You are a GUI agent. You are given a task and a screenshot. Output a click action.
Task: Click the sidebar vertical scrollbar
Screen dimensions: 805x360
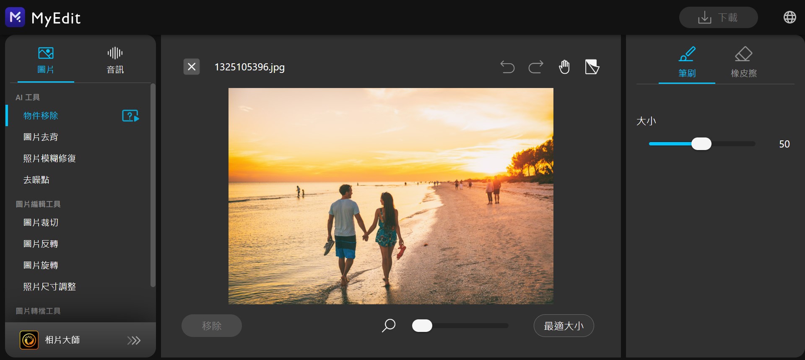153,185
